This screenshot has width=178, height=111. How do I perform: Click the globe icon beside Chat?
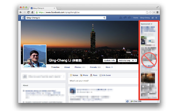(127, 101)
